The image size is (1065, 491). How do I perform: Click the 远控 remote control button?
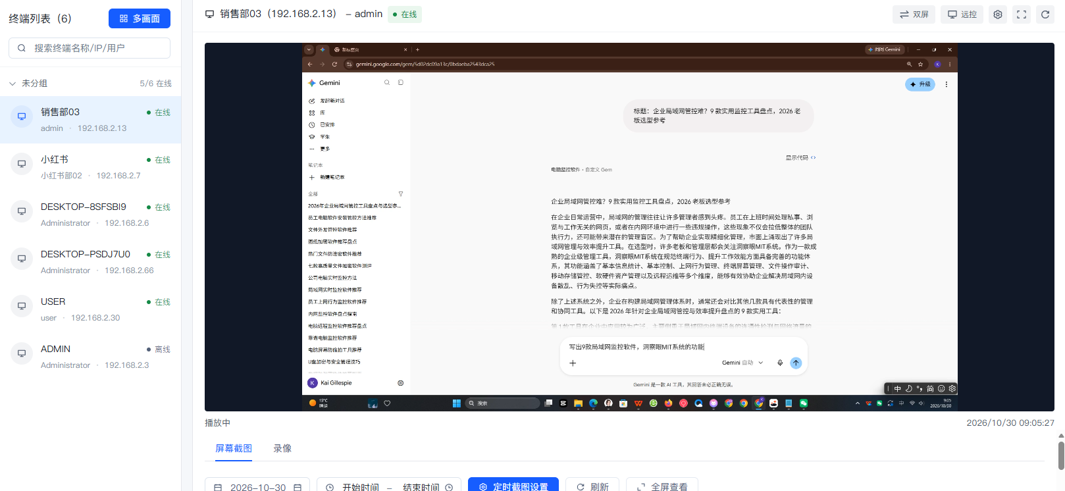962,14
